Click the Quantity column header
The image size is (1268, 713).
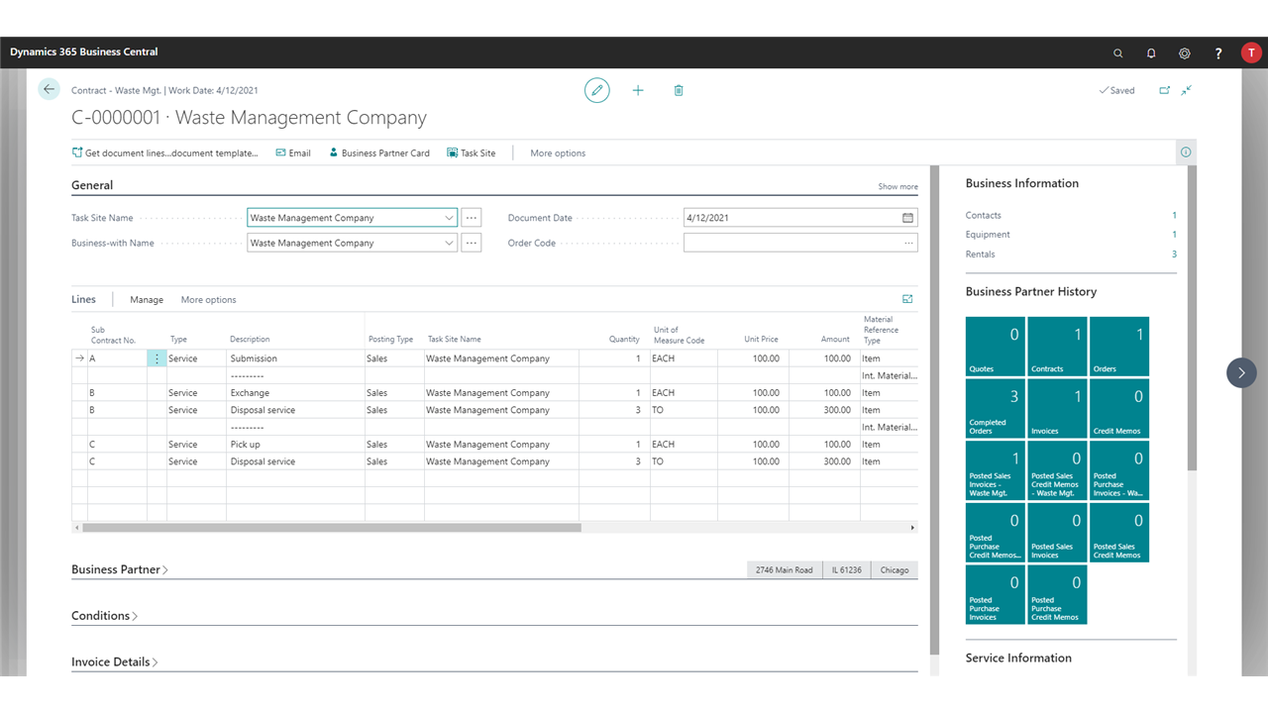pyautogui.click(x=624, y=340)
